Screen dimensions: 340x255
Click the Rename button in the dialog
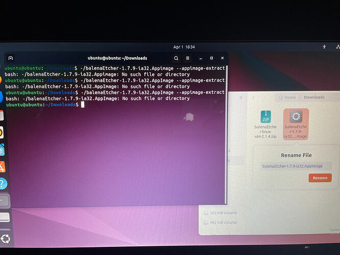(320, 178)
